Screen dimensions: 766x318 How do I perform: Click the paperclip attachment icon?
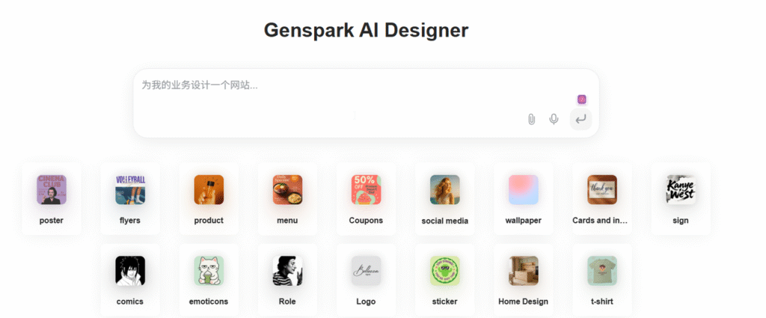pyautogui.click(x=532, y=119)
